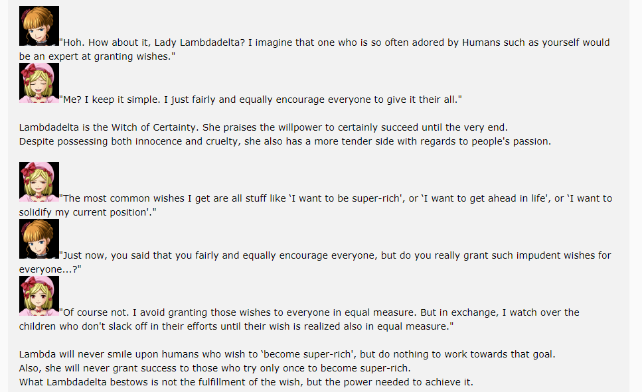This screenshot has height=392, width=642.
Task: Click the line "be an expert at granting wishes."
Action: 97,56
